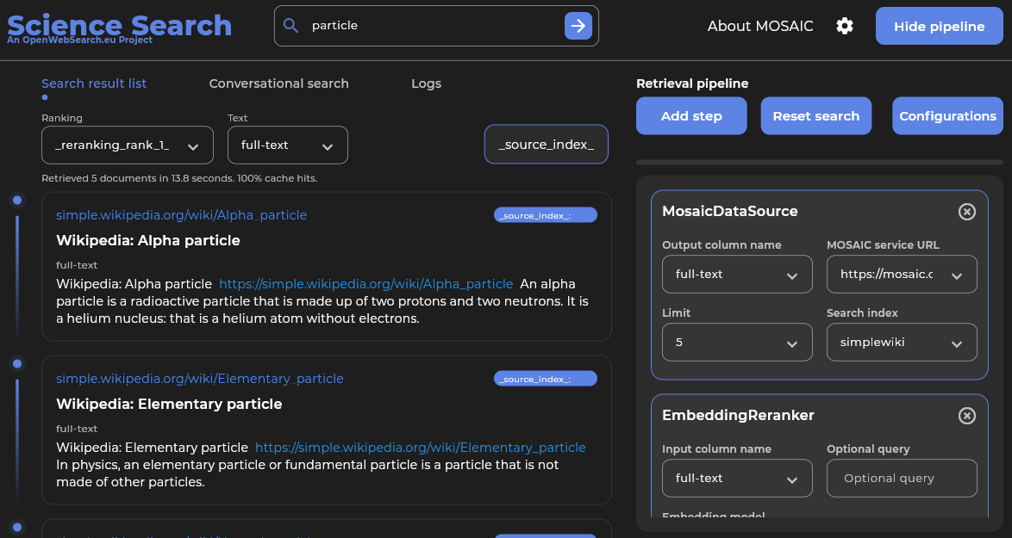The width and height of the screenshot is (1012, 538).
Task: Click Science Search logo
Action: tap(119, 27)
